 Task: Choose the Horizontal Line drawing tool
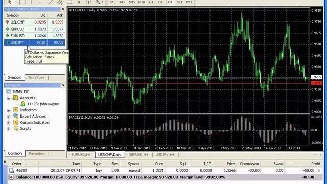(41, 2)
